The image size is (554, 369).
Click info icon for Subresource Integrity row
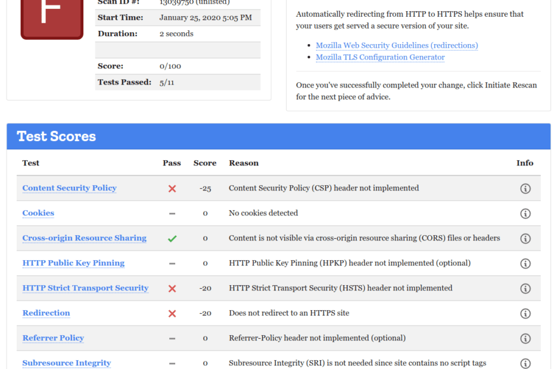(x=525, y=363)
